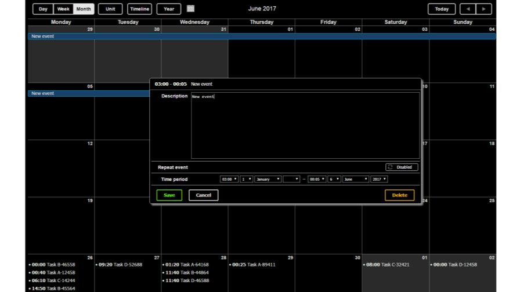Screen dimensions: 520x292
Task: Jump to Today in calendar
Action: (442, 9)
